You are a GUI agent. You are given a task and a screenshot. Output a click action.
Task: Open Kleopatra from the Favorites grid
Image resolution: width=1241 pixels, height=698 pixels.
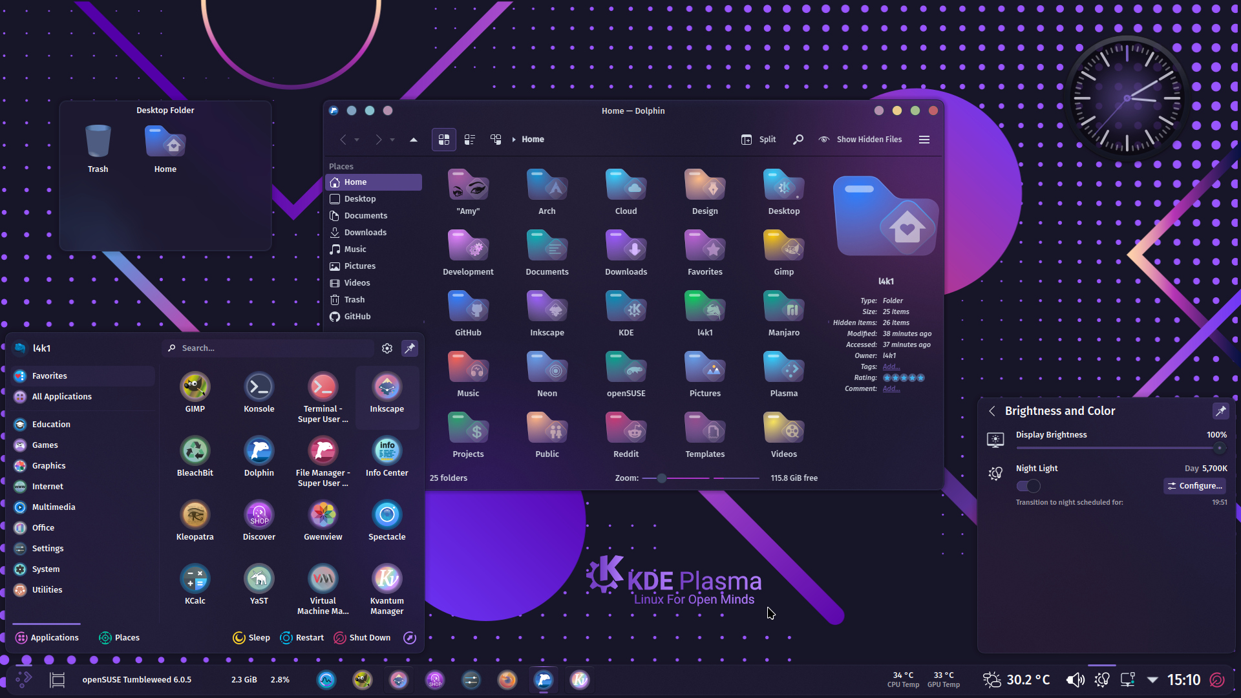click(195, 520)
